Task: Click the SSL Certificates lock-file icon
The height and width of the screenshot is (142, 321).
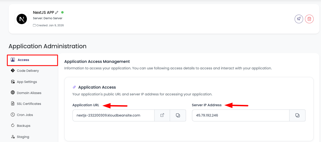Action: pyautogui.click(x=13, y=104)
